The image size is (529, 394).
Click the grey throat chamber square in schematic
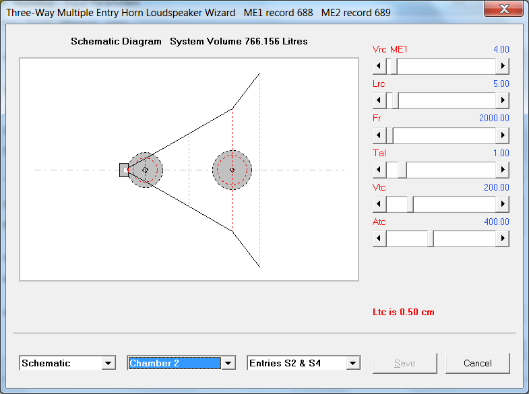coord(124,170)
